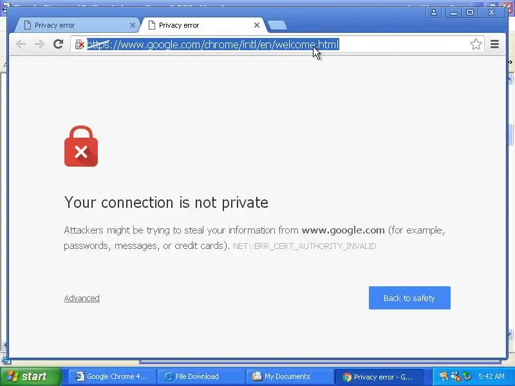Open the Windows Start menu
This screenshot has height=386, width=515.
pyautogui.click(x=31, y=376)
